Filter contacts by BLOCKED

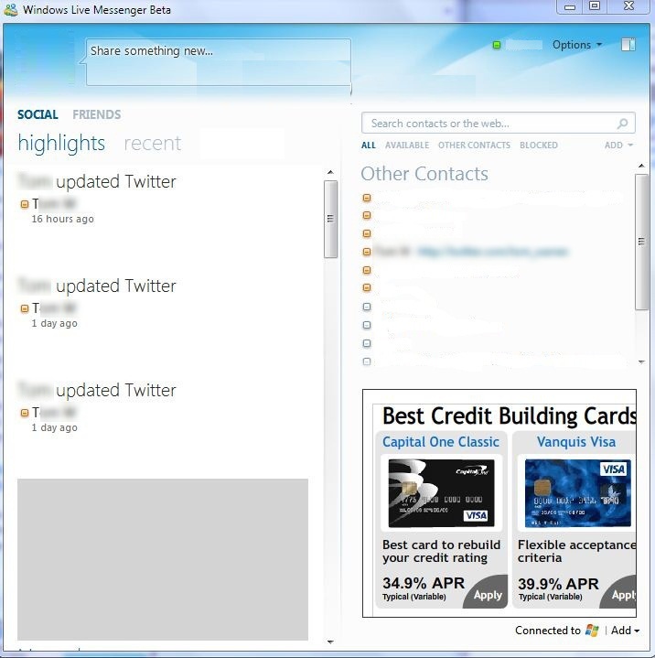click(x=538, y=146)
